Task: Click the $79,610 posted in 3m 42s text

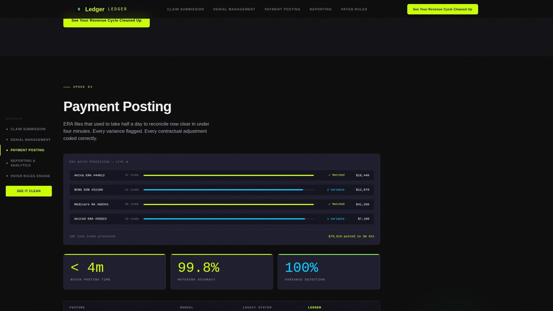Action: 351,236
